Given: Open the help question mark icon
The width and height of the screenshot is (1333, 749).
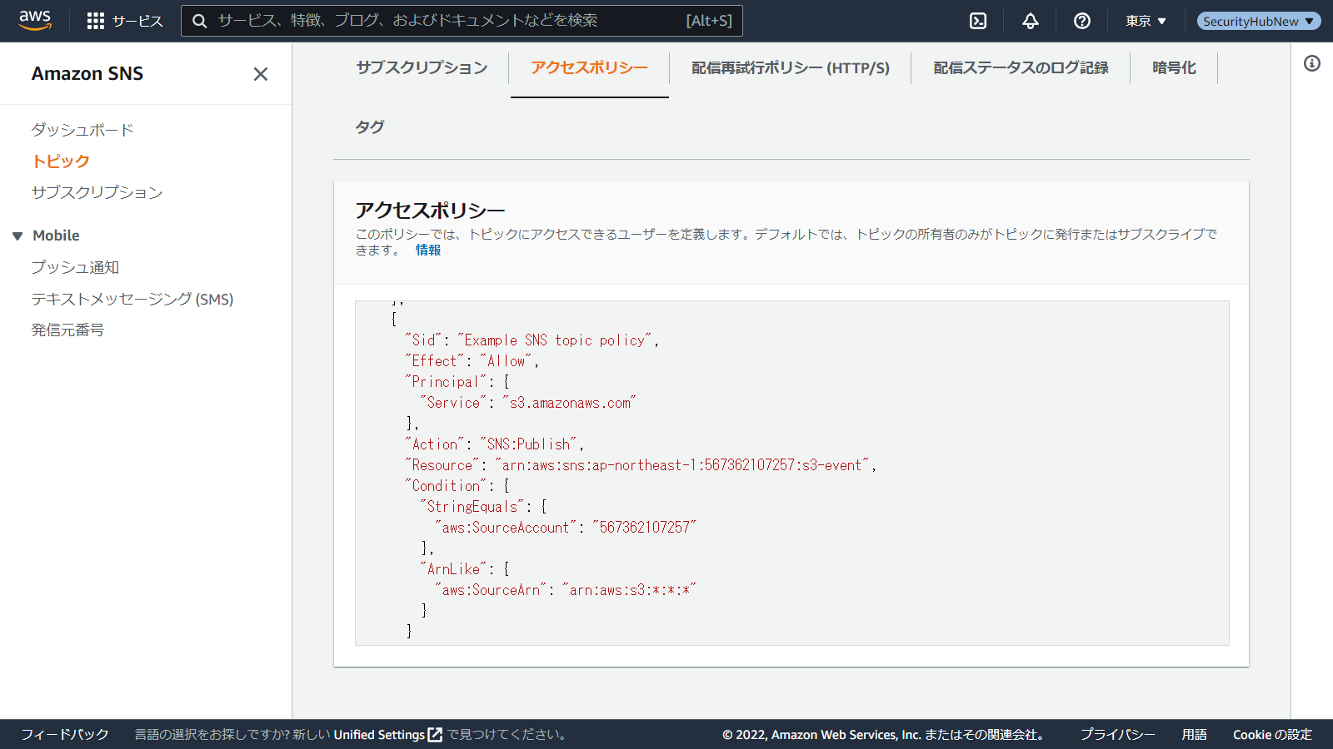Looking at the screenshot, I should [1082, 21].
